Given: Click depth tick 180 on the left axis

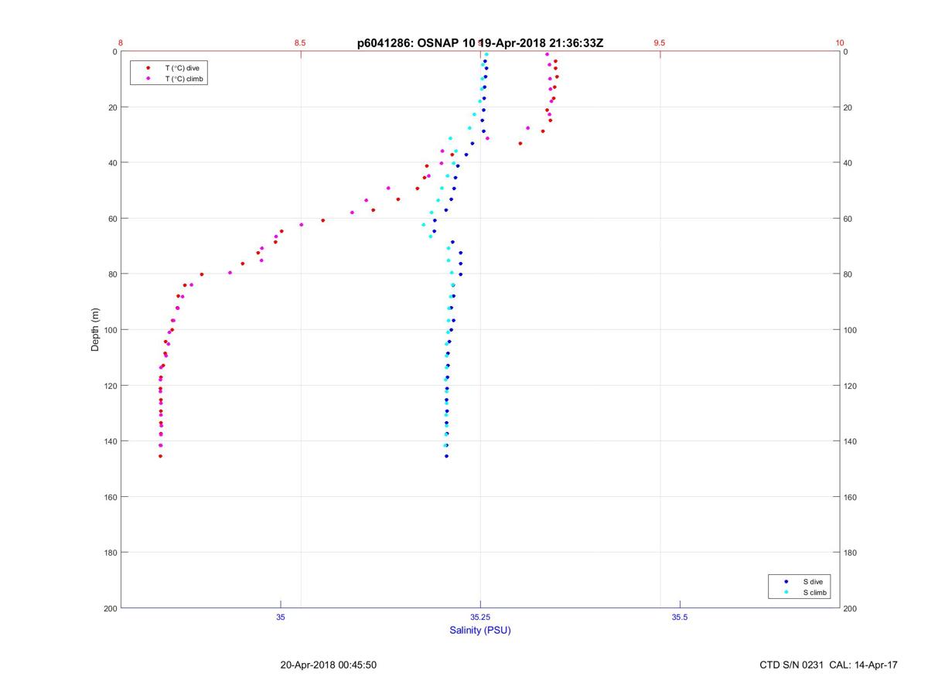Looking at the screenshot, I should tap(110, 553).
